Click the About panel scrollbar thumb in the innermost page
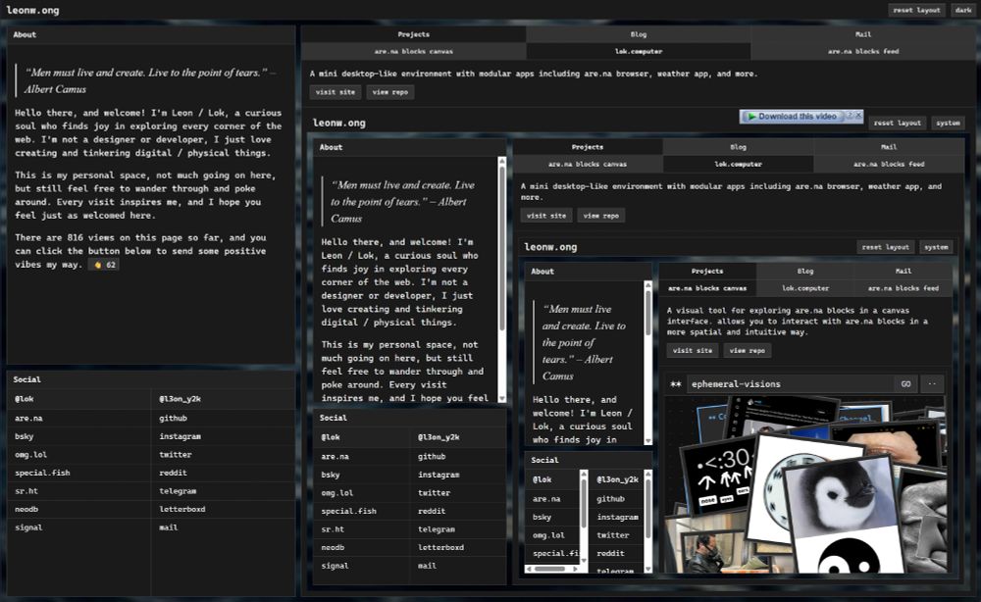Viewport: 981px width, 602px height. (648, 312)
